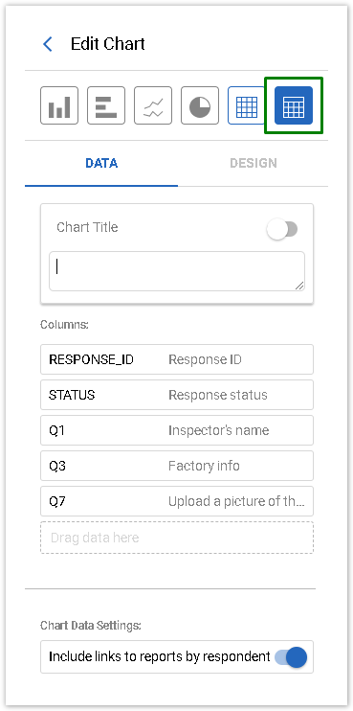Select the outlined table grid chart icon
353x711 pixels.
(x=246, y=105)
